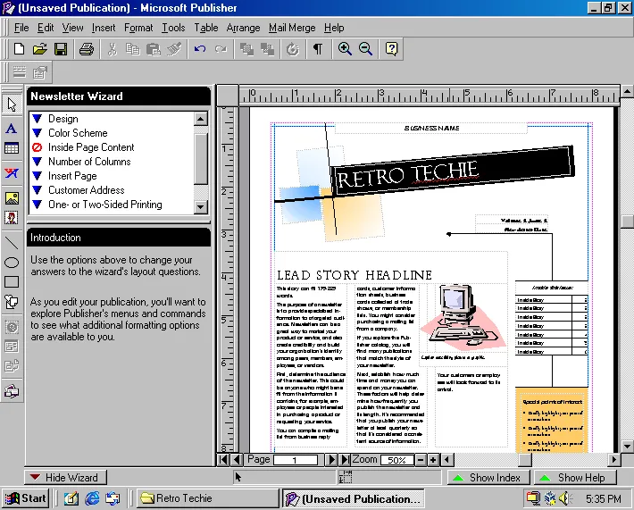Open the Arrange menu
Screen dimensions: 634x510
pos(243,28)
